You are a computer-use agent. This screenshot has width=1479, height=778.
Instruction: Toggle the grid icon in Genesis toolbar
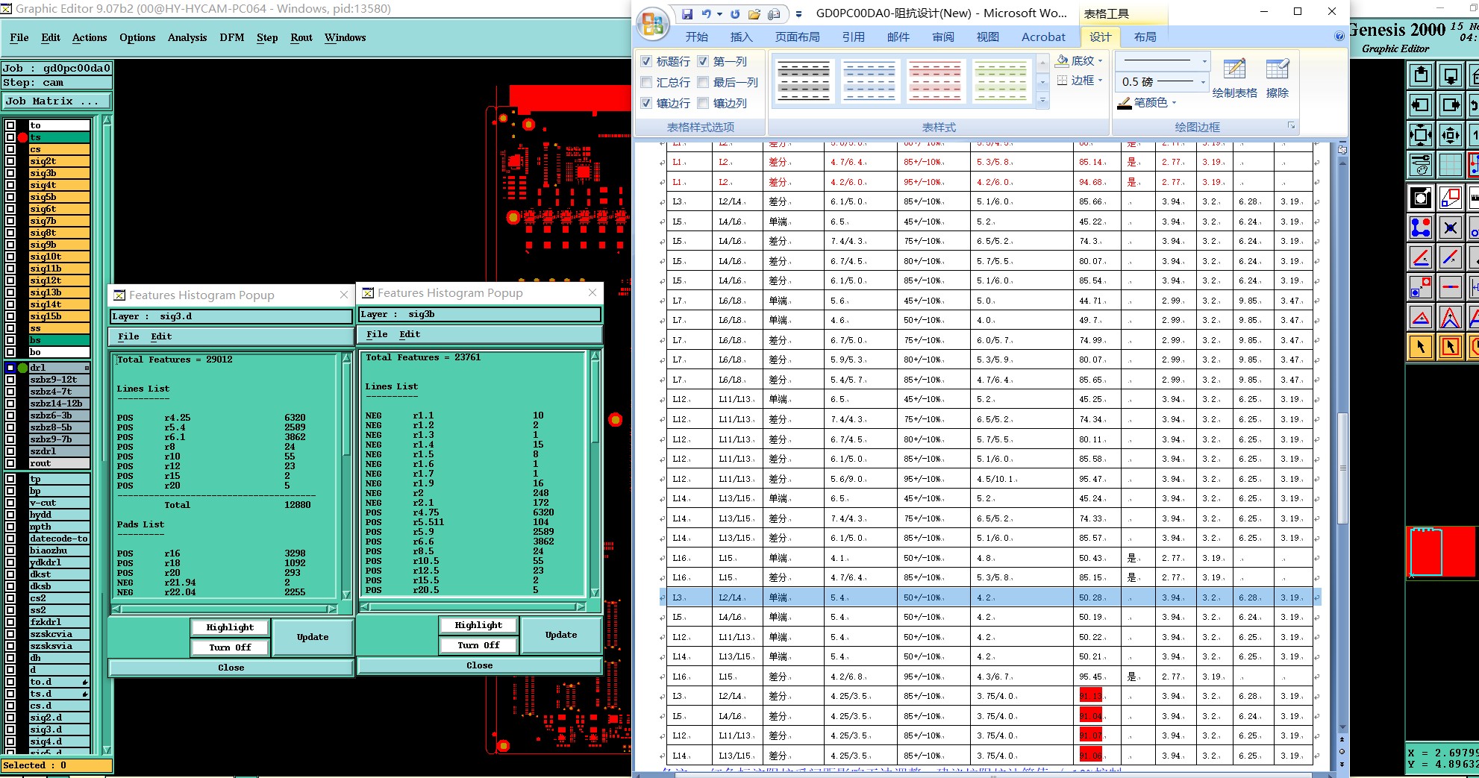pos(1450,165)
